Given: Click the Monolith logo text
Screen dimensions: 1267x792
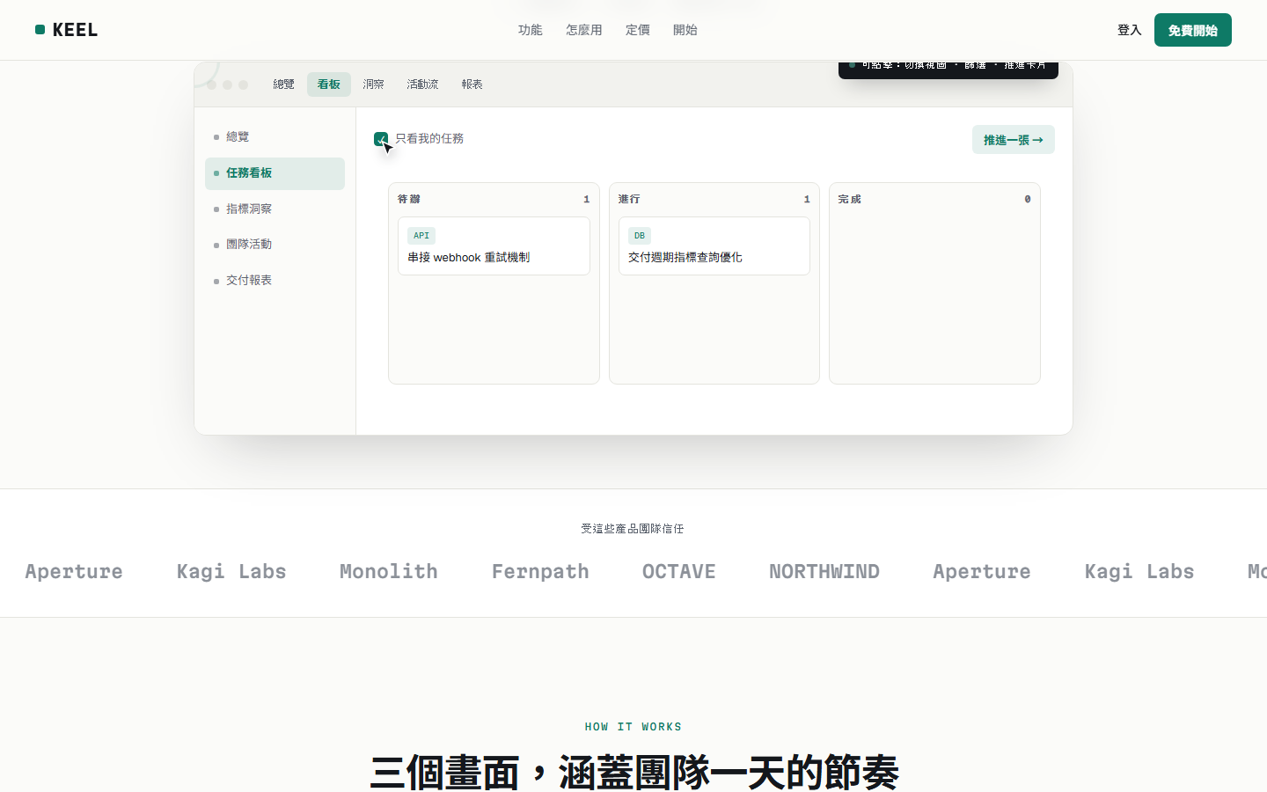Looking at the screenshot, I should (x=389, y=572).
